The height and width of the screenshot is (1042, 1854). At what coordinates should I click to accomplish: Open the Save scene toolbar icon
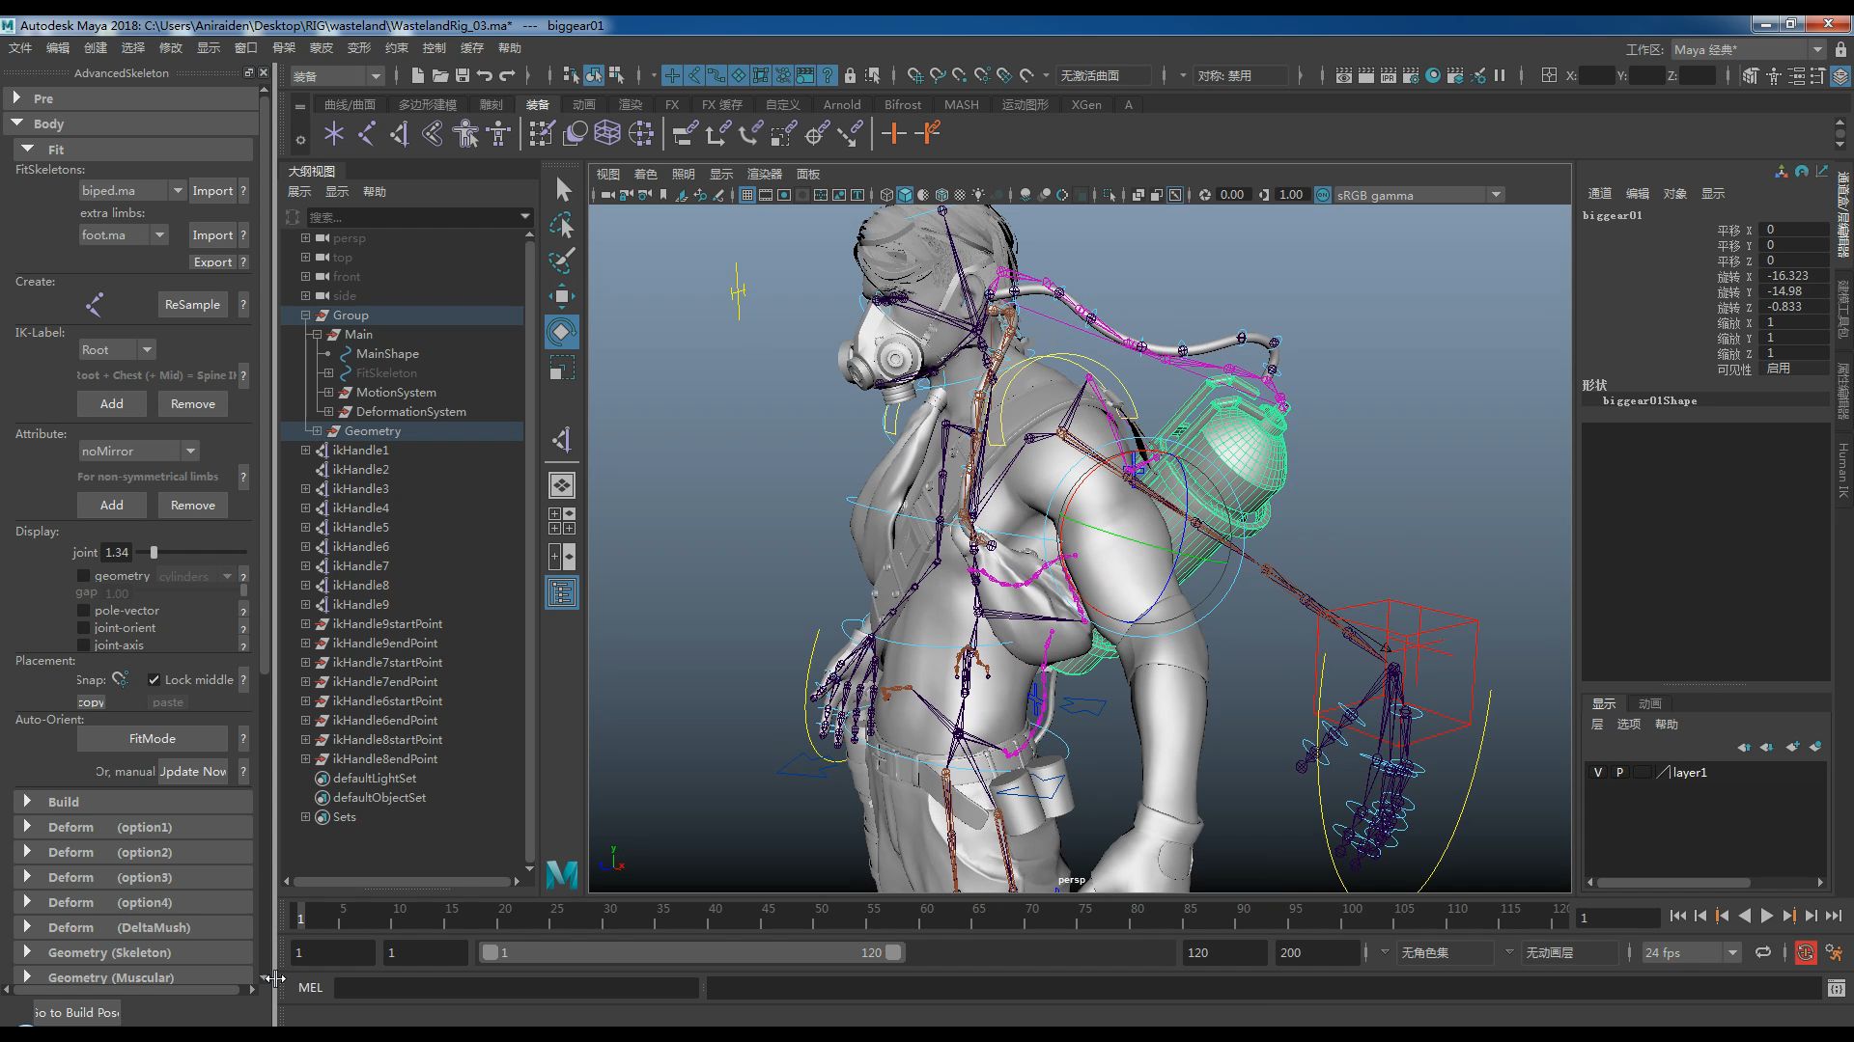pyautogui.click(x=463, y=75)
